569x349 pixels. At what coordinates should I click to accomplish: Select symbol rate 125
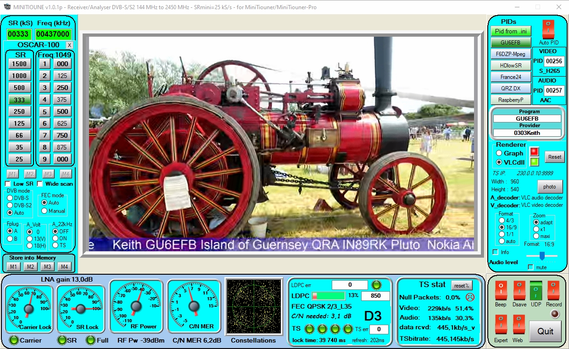click(x=19, y=123)
